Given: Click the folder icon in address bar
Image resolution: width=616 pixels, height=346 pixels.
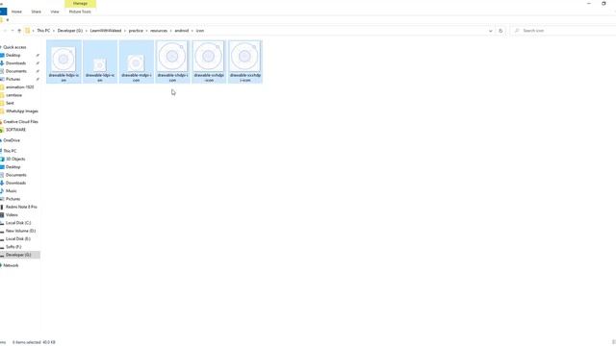Looking at the screenshot, I should pyautogui.click(x=28, y=31).
